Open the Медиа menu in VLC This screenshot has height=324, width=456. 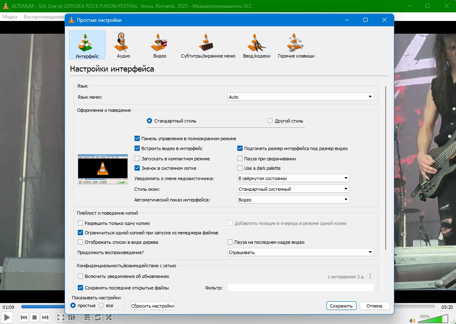coord(10,17)
